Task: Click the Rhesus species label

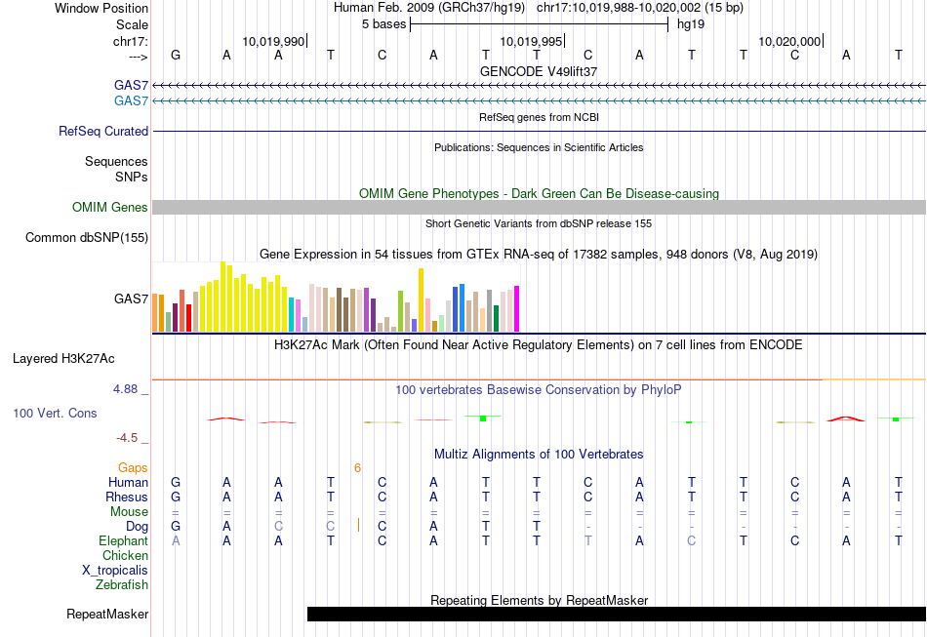Action: (126, 497)
